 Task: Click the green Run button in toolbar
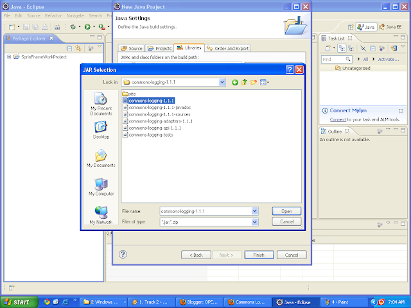(87, 27)
